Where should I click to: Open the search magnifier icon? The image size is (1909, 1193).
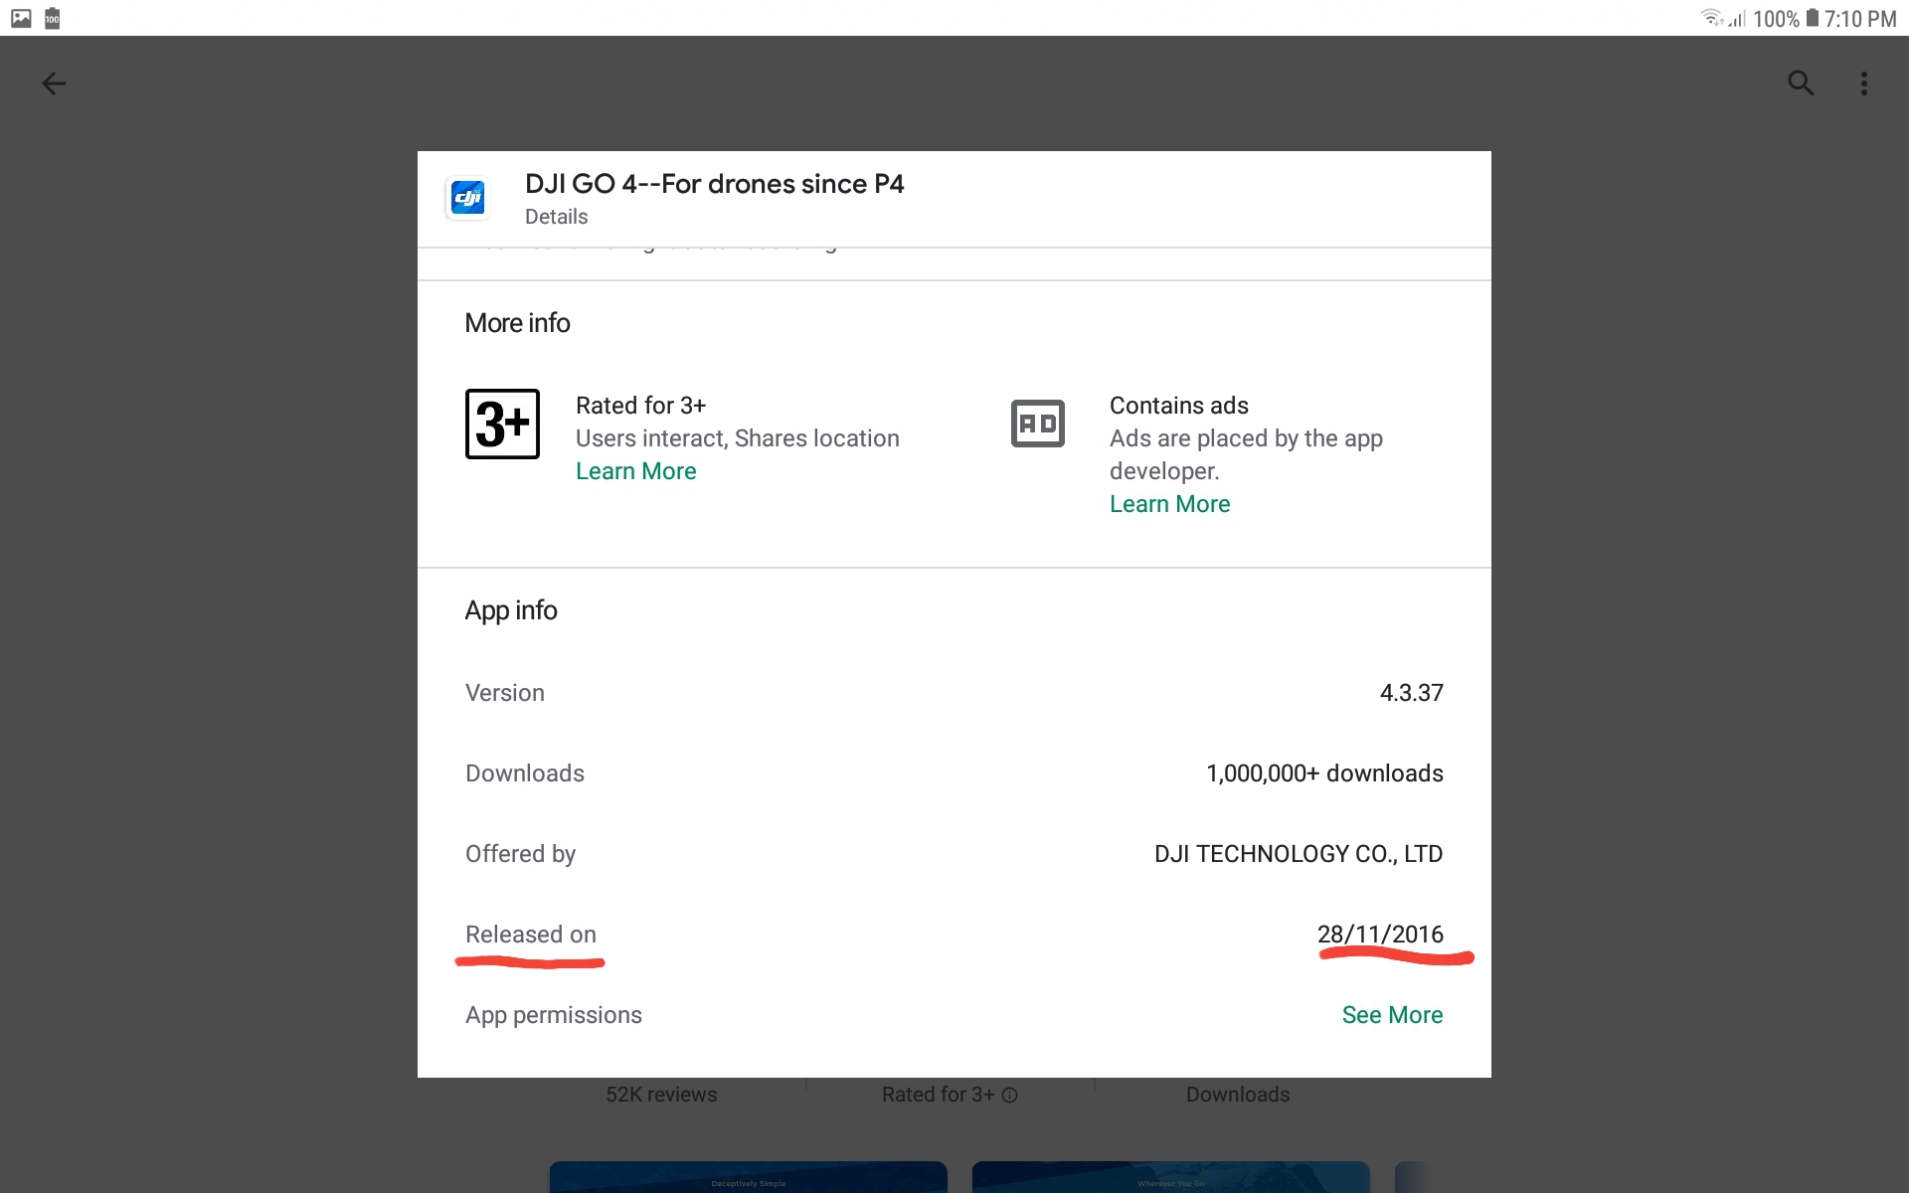(x=1801, y=84)
